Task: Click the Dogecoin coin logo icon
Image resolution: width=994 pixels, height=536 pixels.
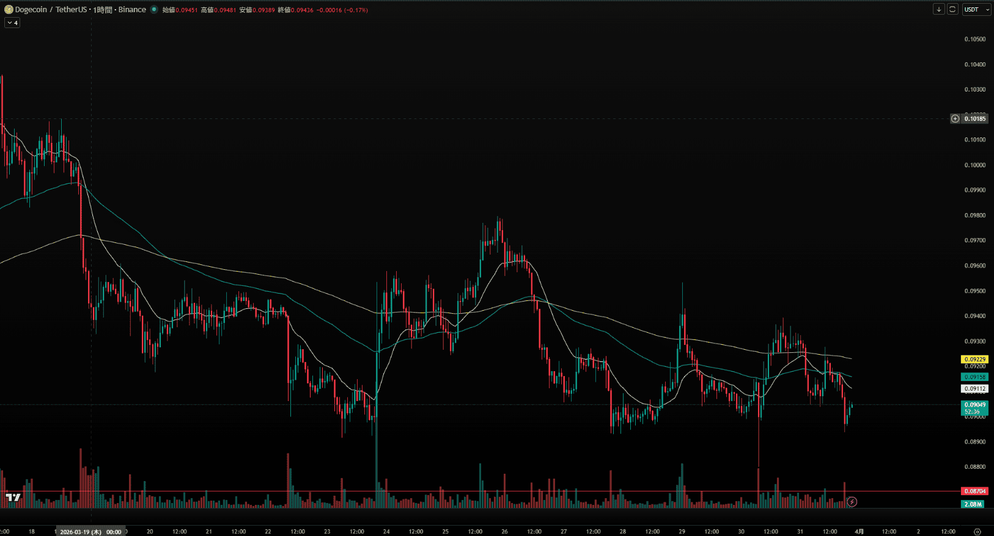Action: [x=9, y=10]
